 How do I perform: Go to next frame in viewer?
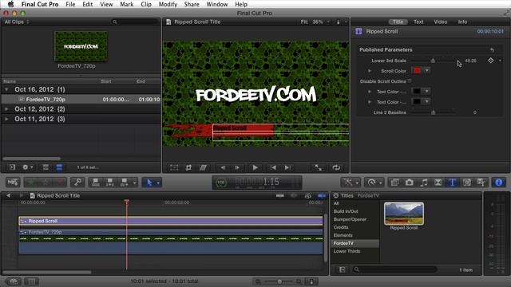click(237, 167)
